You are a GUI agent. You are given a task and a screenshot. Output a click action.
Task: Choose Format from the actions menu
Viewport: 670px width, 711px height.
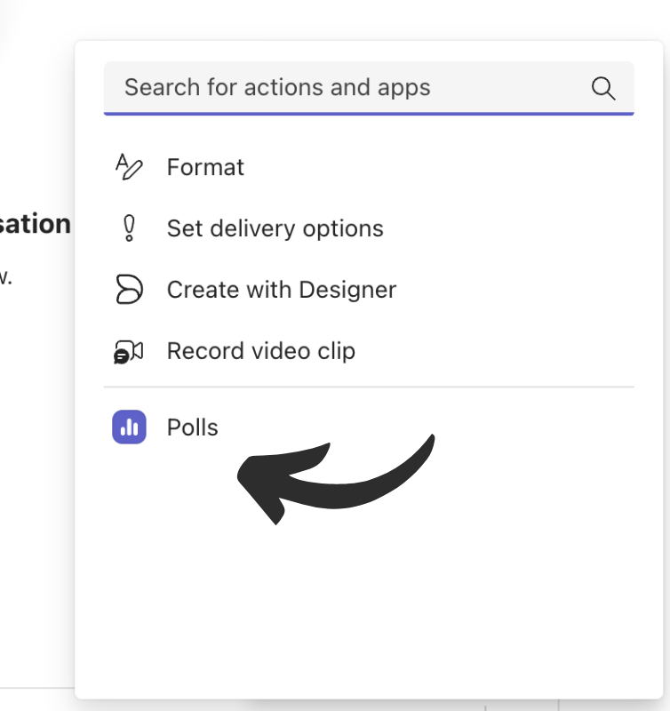coord(205,166)
